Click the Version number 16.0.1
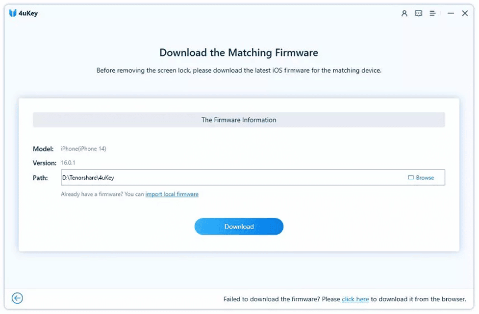Viewport: 479px width, 314px height. [x=69, y=163]
